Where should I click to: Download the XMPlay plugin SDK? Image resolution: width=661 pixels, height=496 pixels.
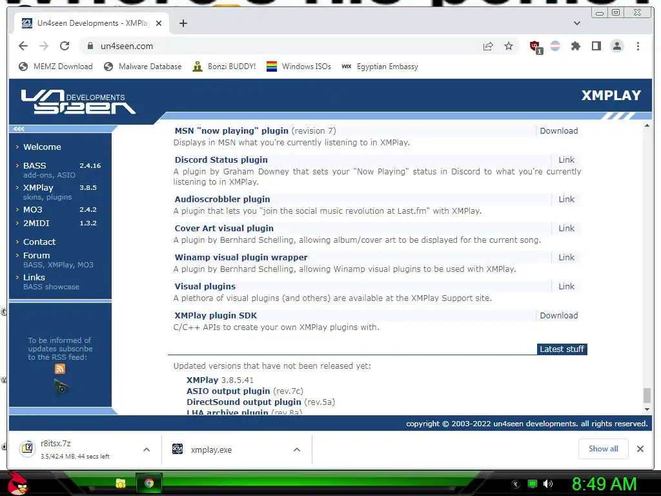click(558, 315)
